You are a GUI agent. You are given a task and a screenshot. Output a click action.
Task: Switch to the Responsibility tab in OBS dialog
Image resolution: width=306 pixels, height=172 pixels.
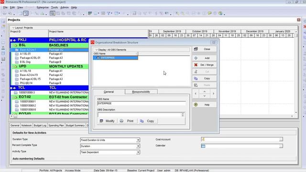click(141, 92)
